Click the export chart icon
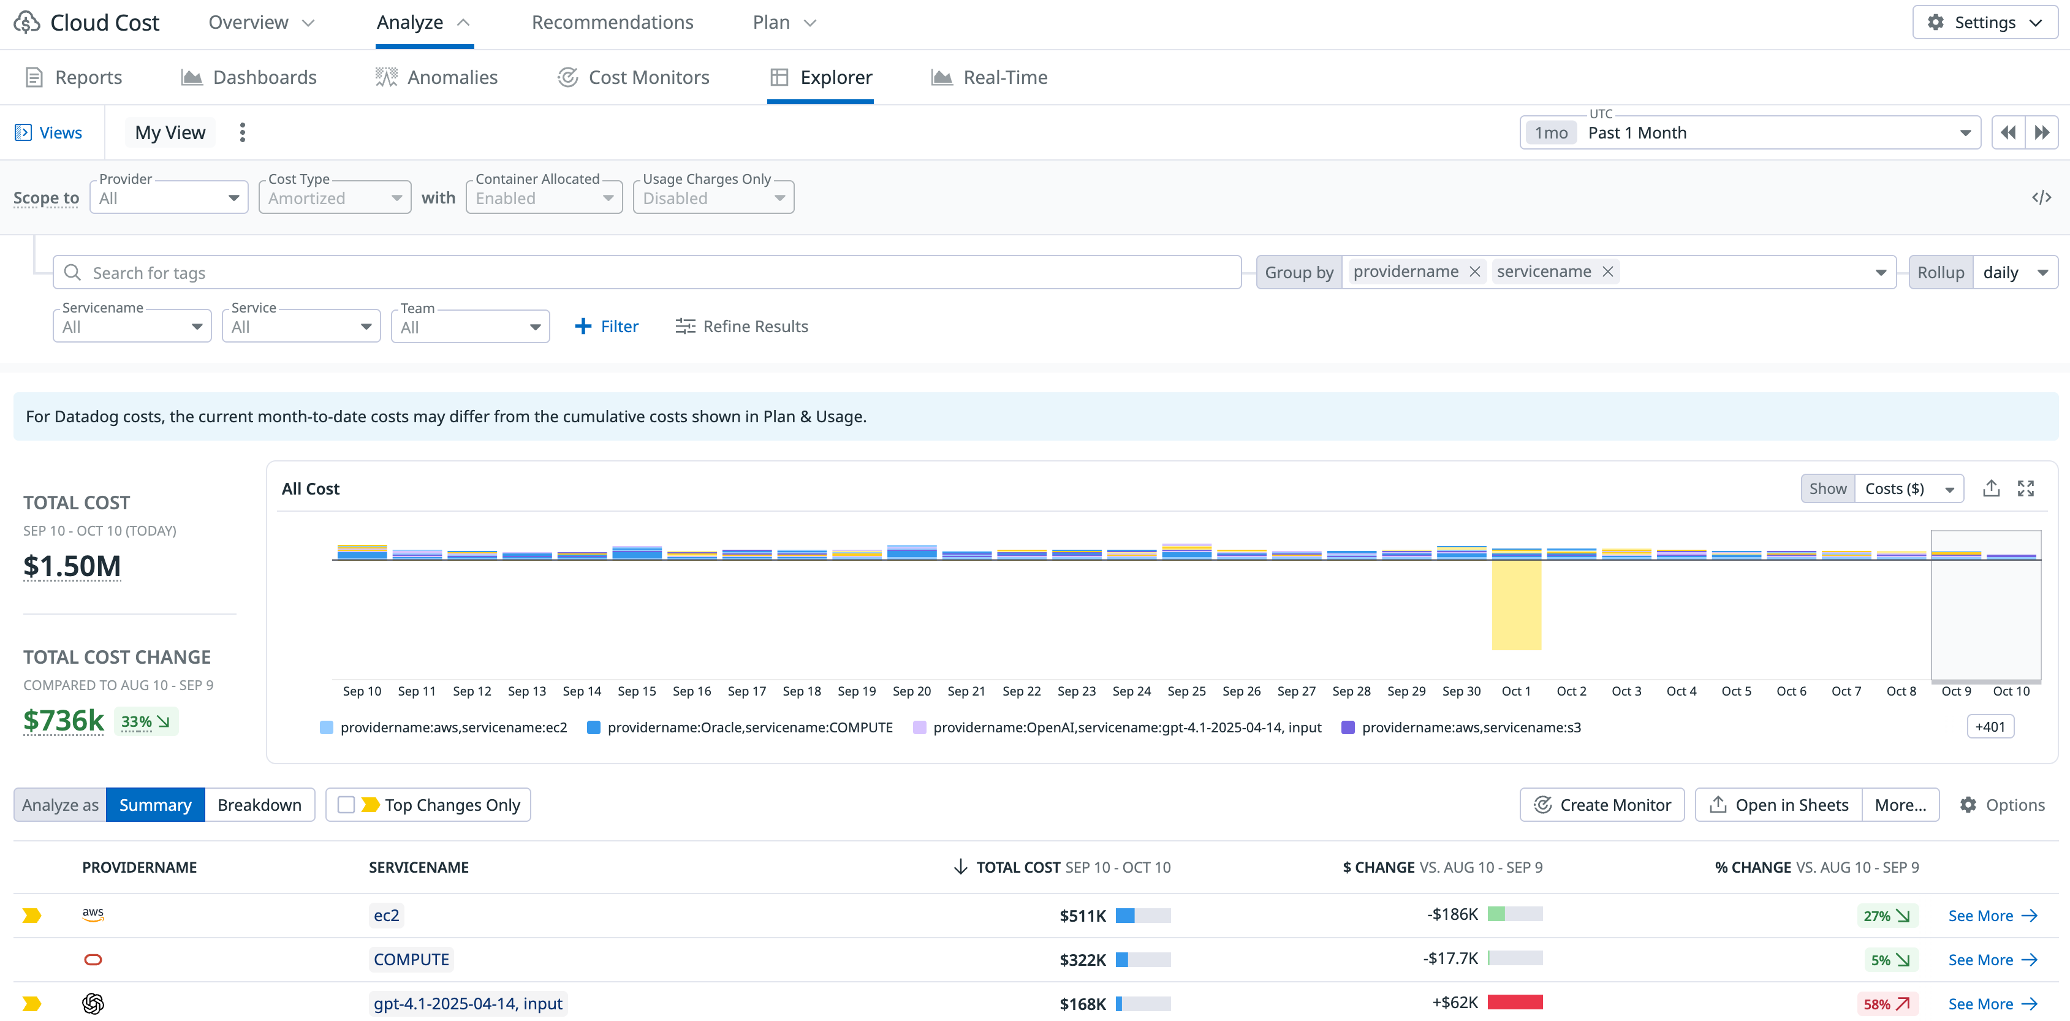Viewport: 2070px width, 1021px height. click(x=1990, y=488)
